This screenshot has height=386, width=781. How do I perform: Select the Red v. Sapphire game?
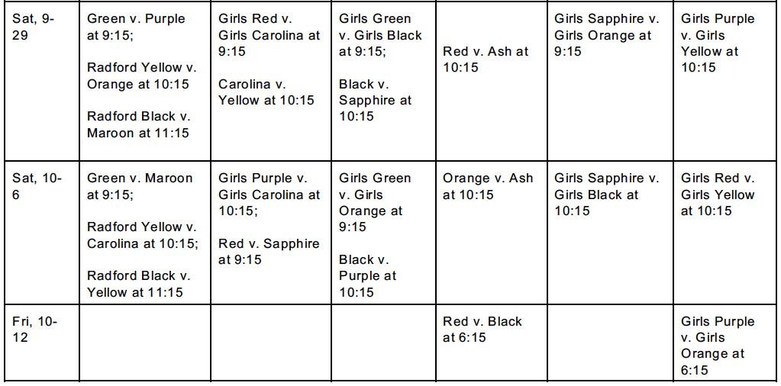click(x=269, y=251)
